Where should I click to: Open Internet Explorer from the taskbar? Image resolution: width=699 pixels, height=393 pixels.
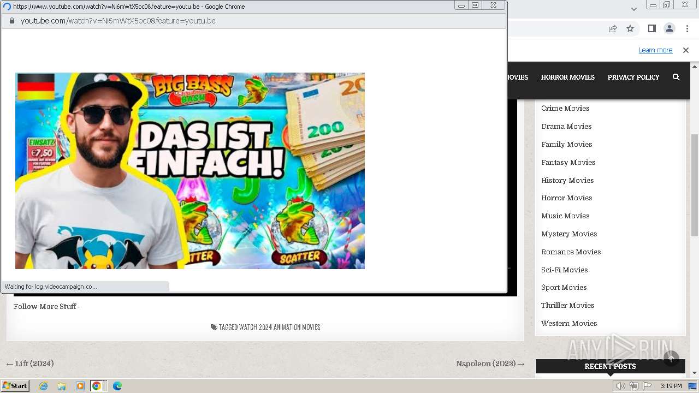pos(44,386)
